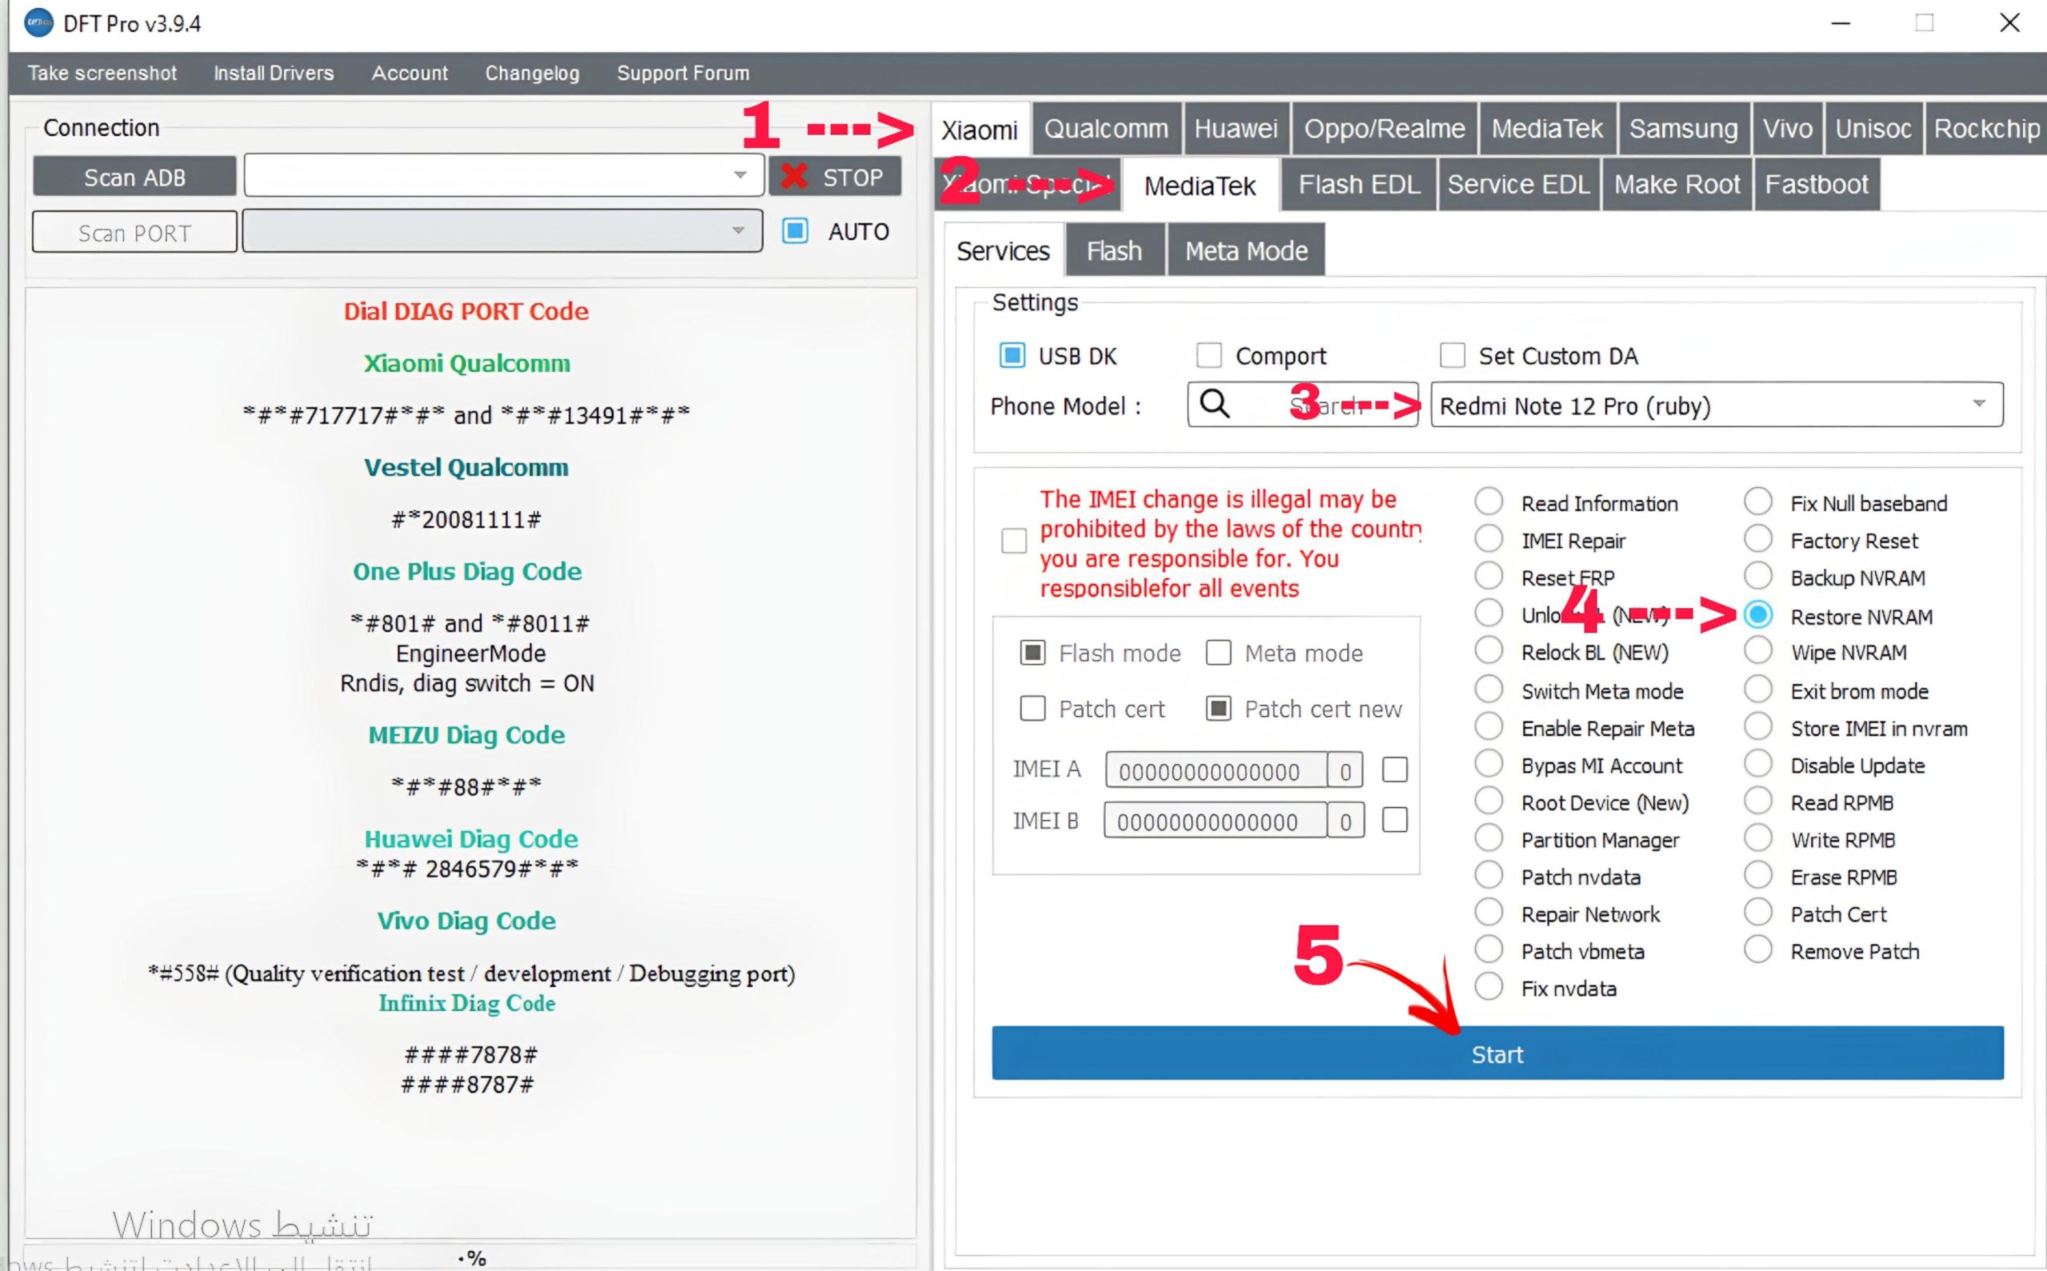Viewport: 2047px width, 1271px height.
Task: Select Enable Repair Meta option
Action: click(1488, 726)
